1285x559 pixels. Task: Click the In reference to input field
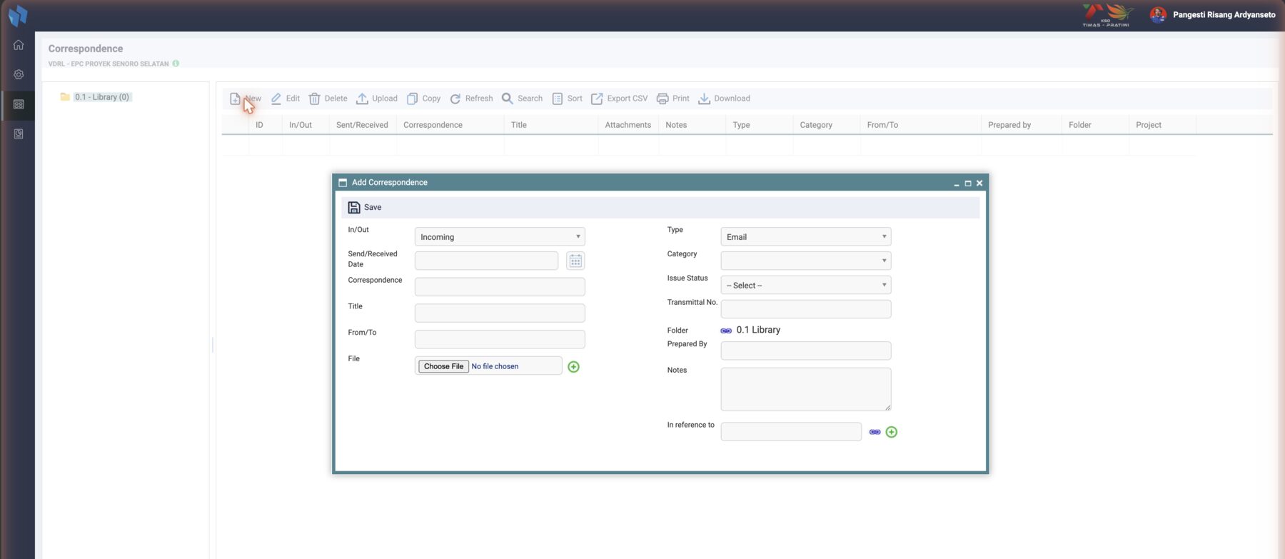click(791, 431)
